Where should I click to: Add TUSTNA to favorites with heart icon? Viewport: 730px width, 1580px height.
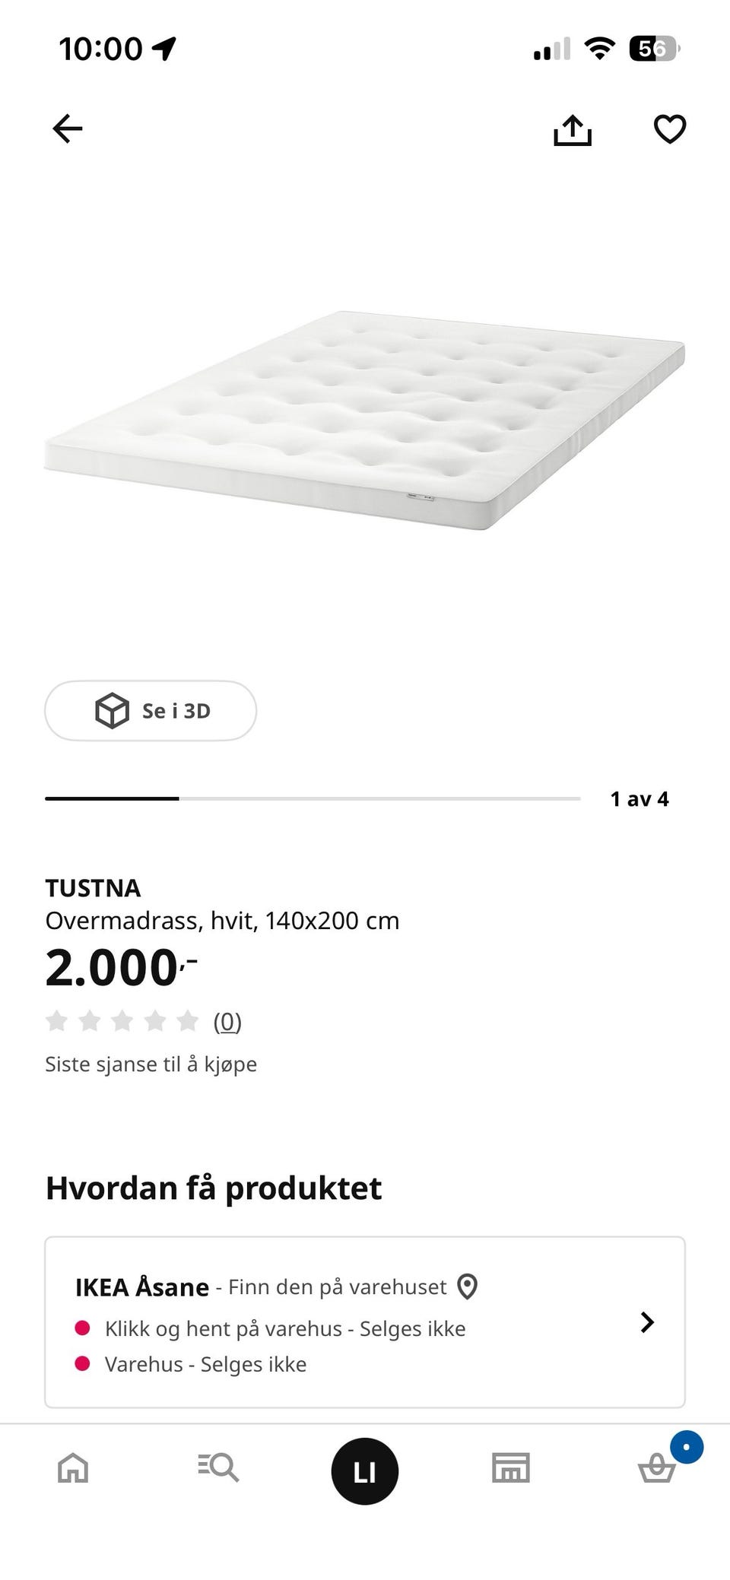pyautogui.click(x=670, y=128)
